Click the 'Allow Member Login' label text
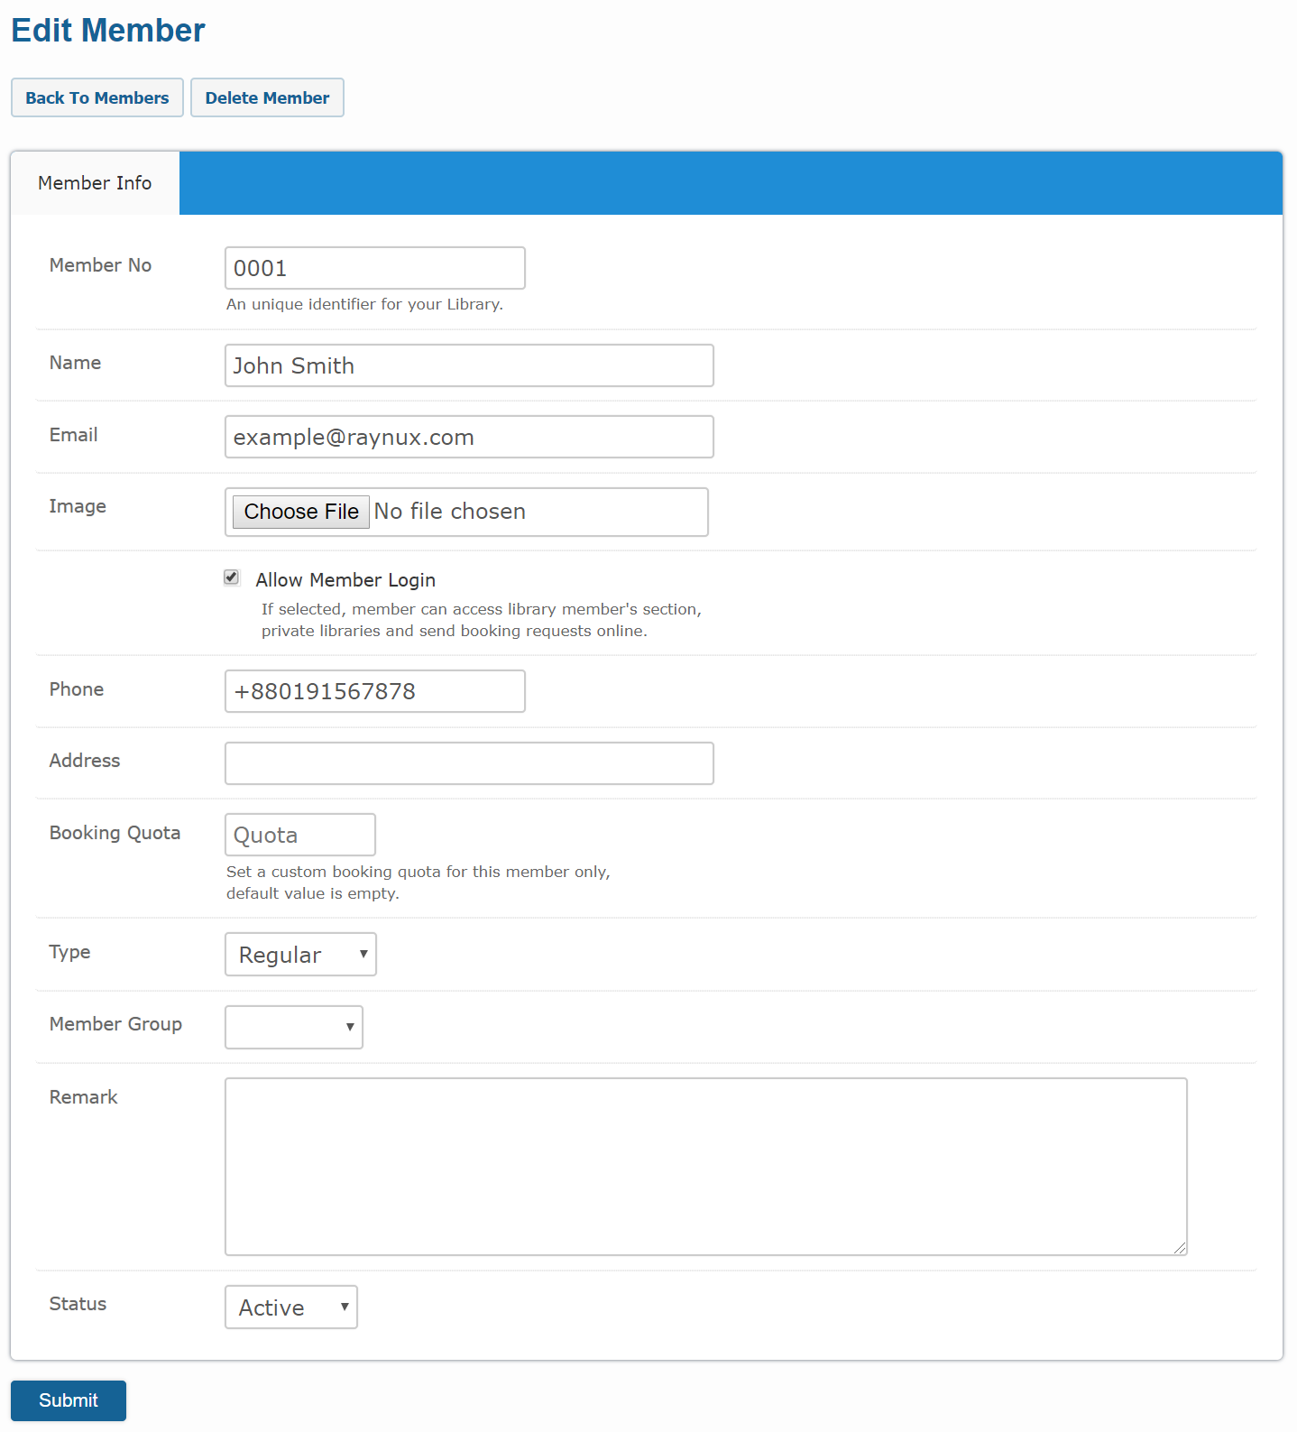 pyautogui.click(x=345, y=580)
